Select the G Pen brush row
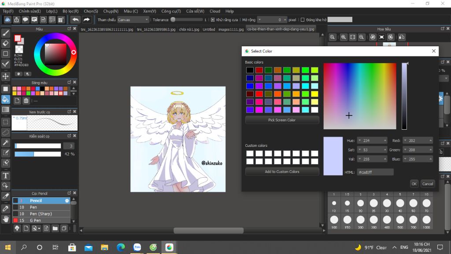Viewport: 451px width, 254px height. click(41, 220)
